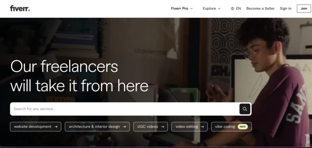The width and height of the screenshot is (312, 148).
Task: Open the EN language selector
Action: click(236, 8)
